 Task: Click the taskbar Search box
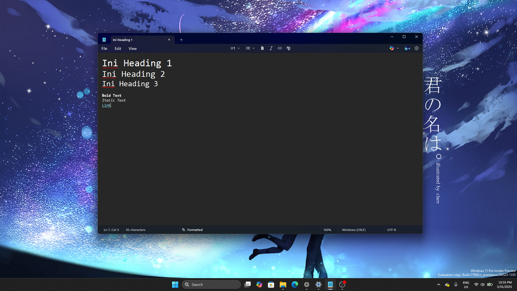(x=211, y=285)
